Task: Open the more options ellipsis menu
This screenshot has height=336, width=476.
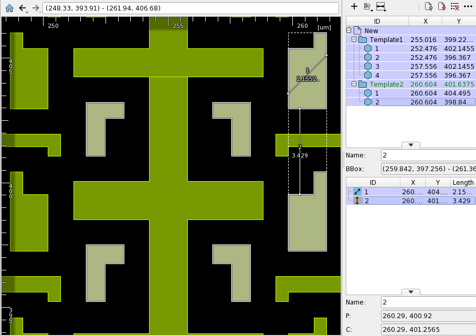Action: 468,6
